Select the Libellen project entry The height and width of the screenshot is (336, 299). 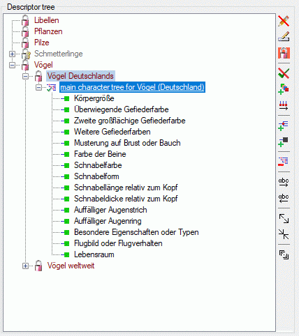coord(47,20)
